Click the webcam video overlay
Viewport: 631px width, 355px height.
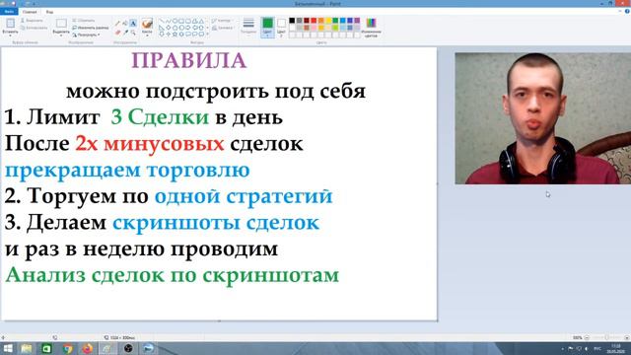[543, 118]
